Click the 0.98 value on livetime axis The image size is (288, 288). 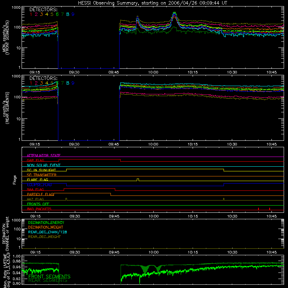17,261
